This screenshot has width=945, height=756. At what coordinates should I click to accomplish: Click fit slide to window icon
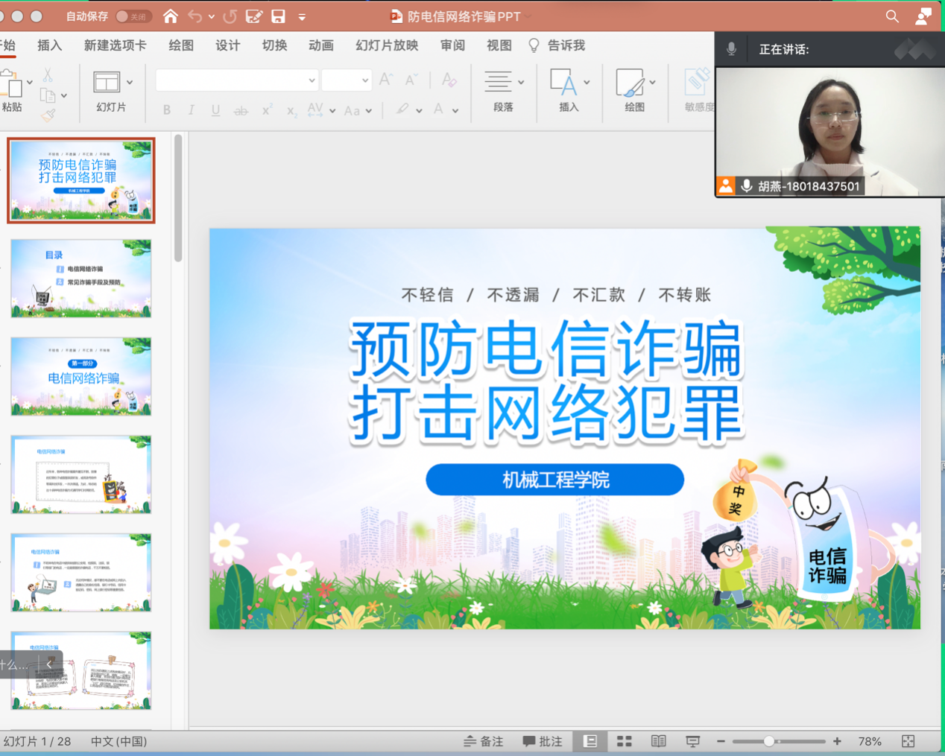(x=908, y=741)
